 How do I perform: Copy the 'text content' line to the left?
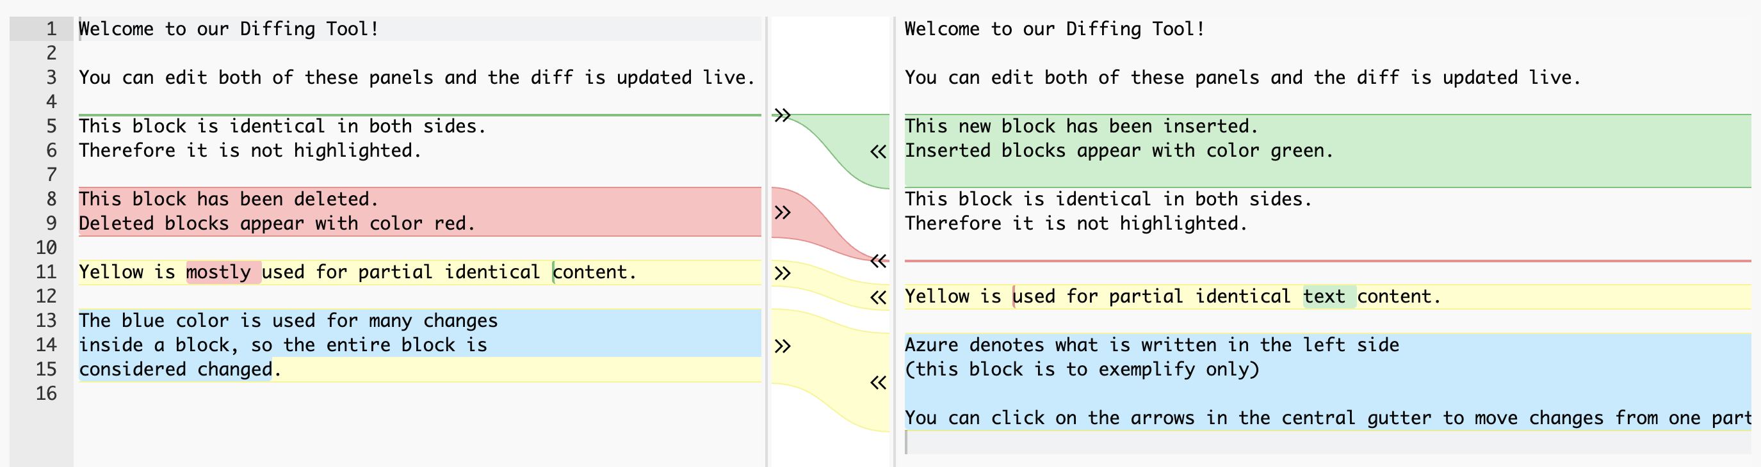[879, 297]
